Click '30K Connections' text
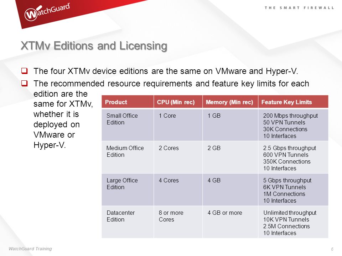 (x=285, y=129)
